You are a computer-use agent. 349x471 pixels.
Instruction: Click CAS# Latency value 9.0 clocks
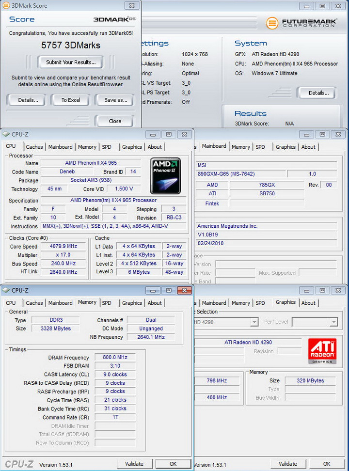click(x=115, y=375)
